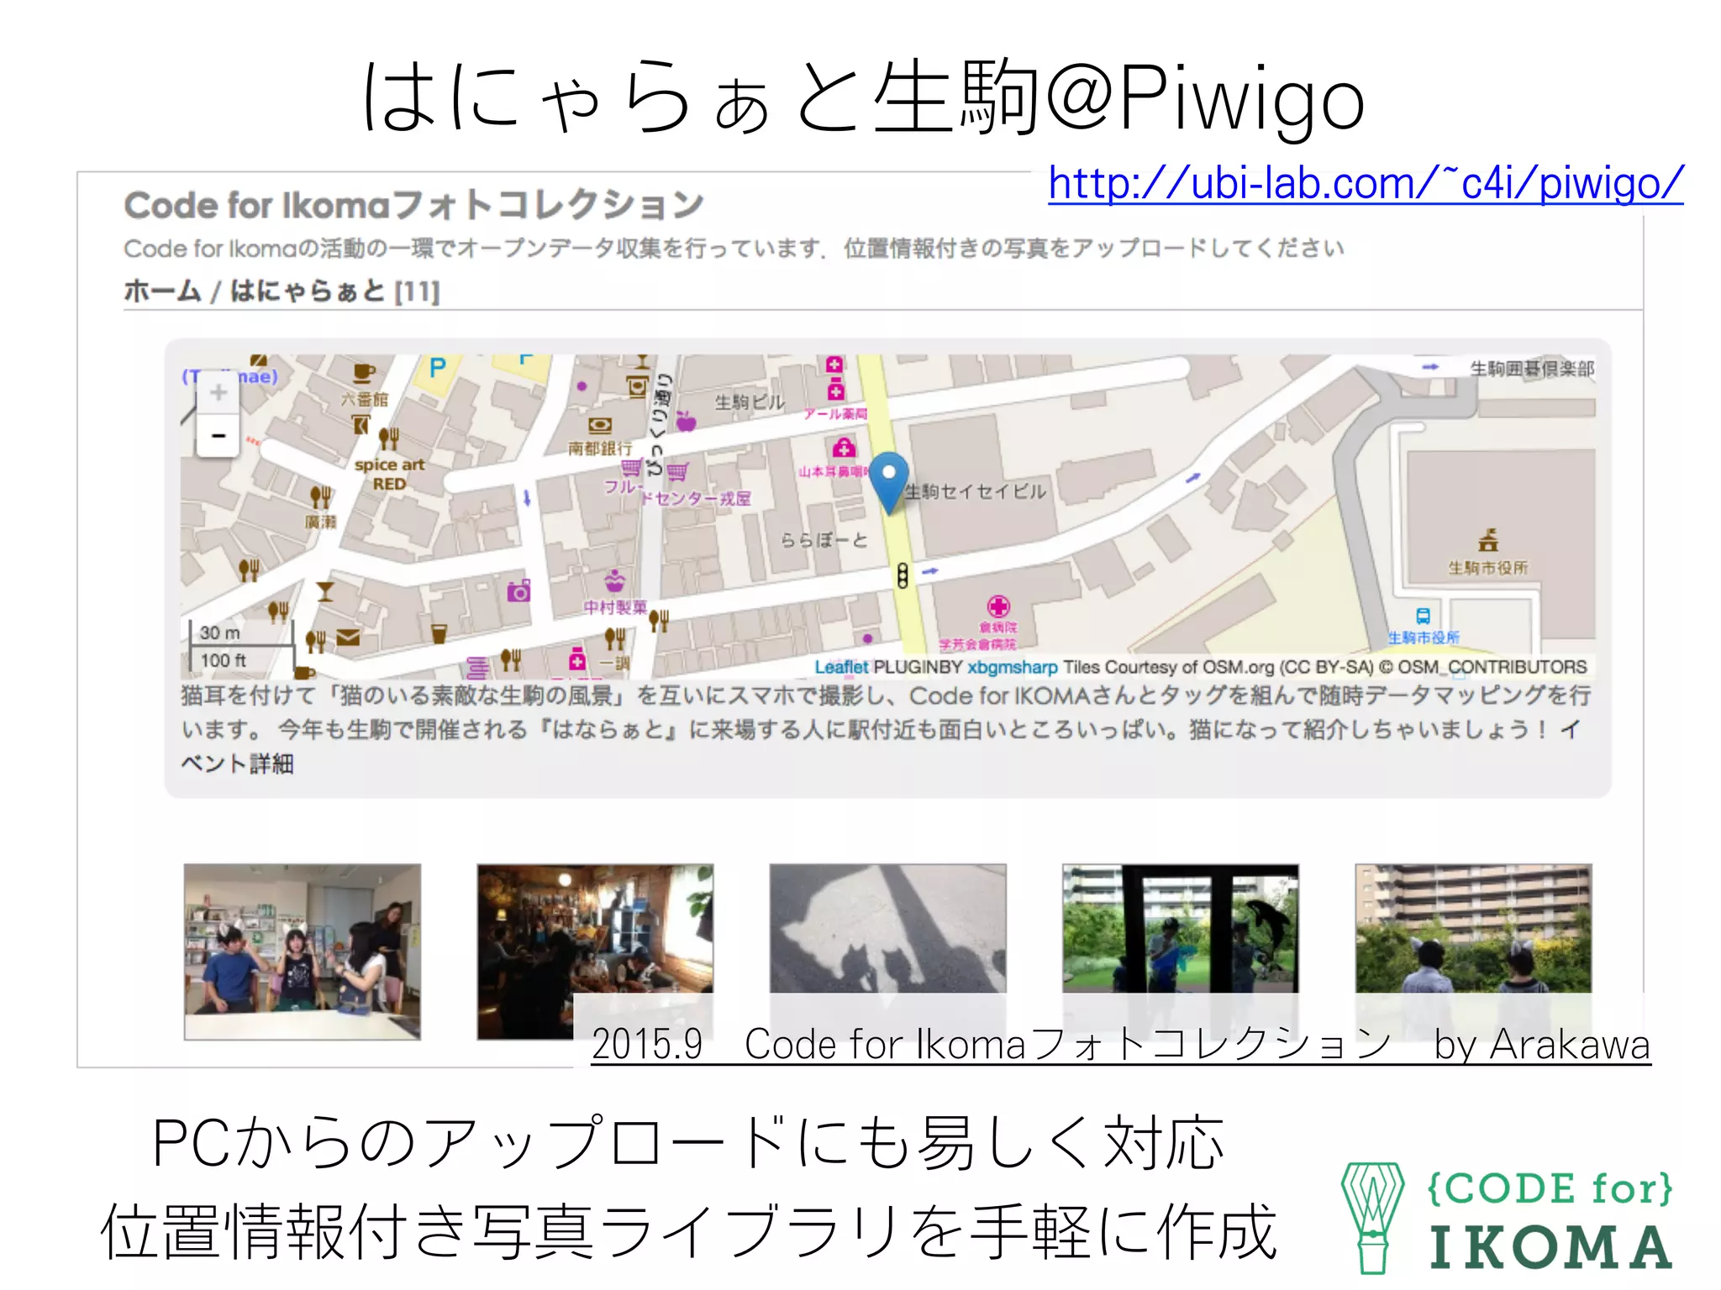This screenshot has height=1290, width=1721.
Task: Click the 2015.9 Code for Ikoma caption
Action: click(x=1121, y=1044)
